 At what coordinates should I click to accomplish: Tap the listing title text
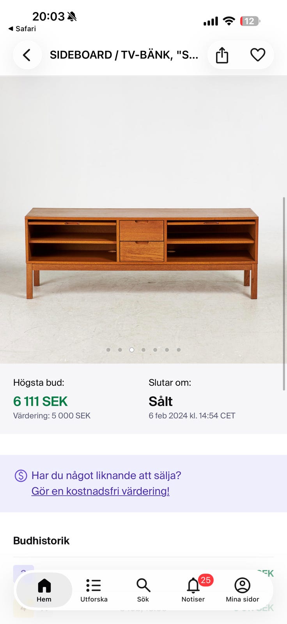tap(124, 55)
